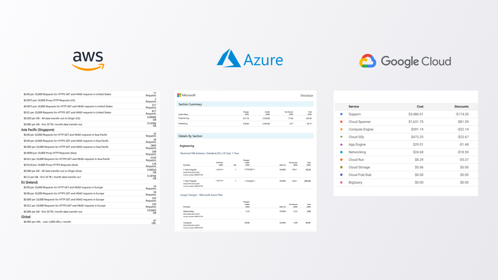The width and height of the screenshot is (498, 280).
Task: Click the $591.19 cost value
Action: point(417,129)
